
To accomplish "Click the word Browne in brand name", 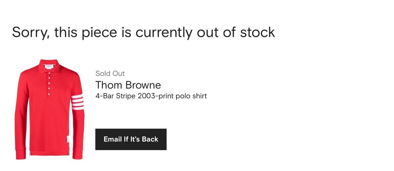I will (143, 85).
